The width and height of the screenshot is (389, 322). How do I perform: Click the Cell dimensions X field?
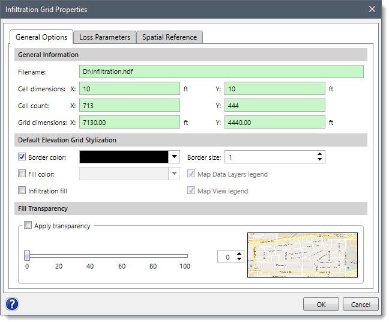pyautogui.click(x=130, y=89)
